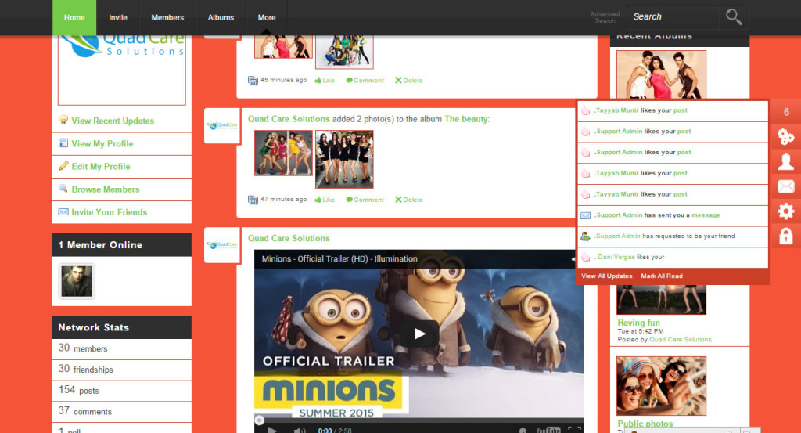Viewport: 801px width, 433px height.
Task: Click the padlock icon in sidebar
Action: [786, 236]
